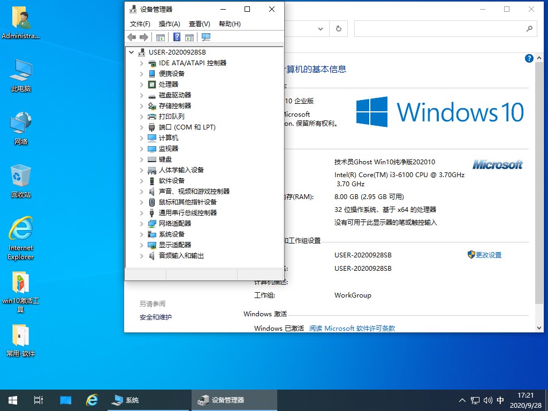
Task: Click the blue Help question mark toolbar icon
Action: pyautogui.click(x=177, y=37)
